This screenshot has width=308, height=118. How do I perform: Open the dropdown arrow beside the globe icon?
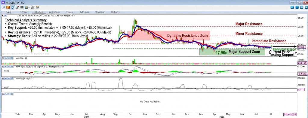(29, 7)
